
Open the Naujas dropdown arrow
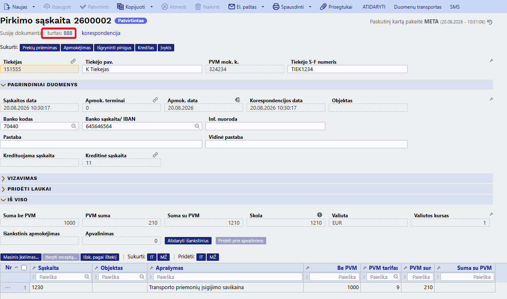click(x=34, y=7)
